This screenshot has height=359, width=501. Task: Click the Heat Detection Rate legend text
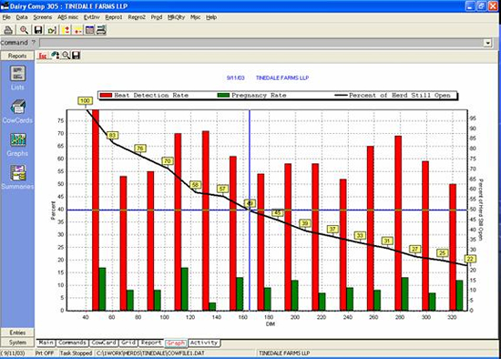tap(151, 96)
